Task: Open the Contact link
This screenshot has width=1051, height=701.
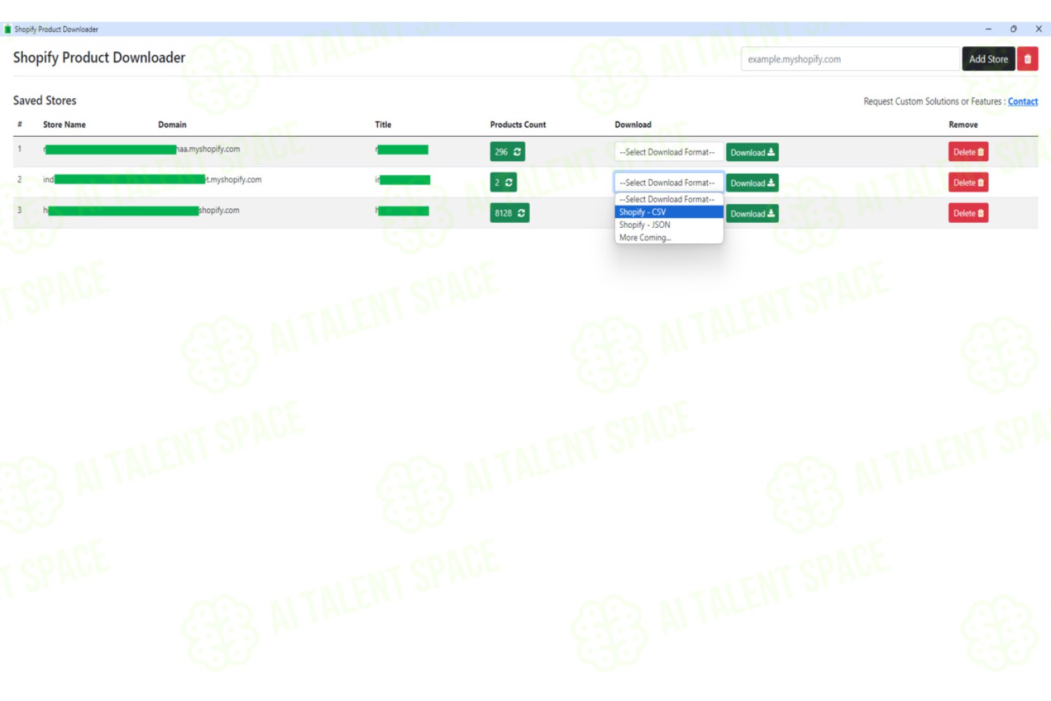Action: 1022,102
